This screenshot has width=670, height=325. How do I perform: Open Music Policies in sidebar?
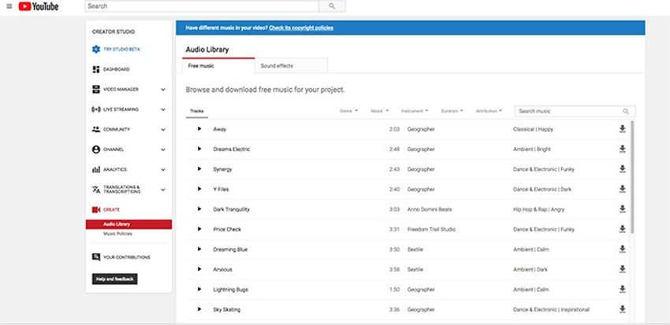(x=117, y=235)
